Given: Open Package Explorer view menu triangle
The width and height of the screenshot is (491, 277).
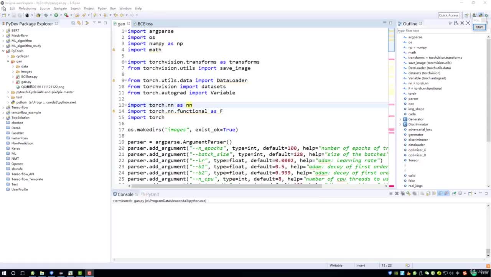Looking at the screenshot, I should tap(94, 23).
